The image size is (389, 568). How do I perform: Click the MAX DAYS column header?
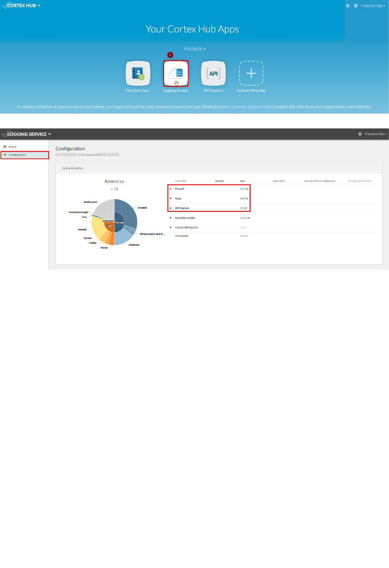[x=279, y=181]
